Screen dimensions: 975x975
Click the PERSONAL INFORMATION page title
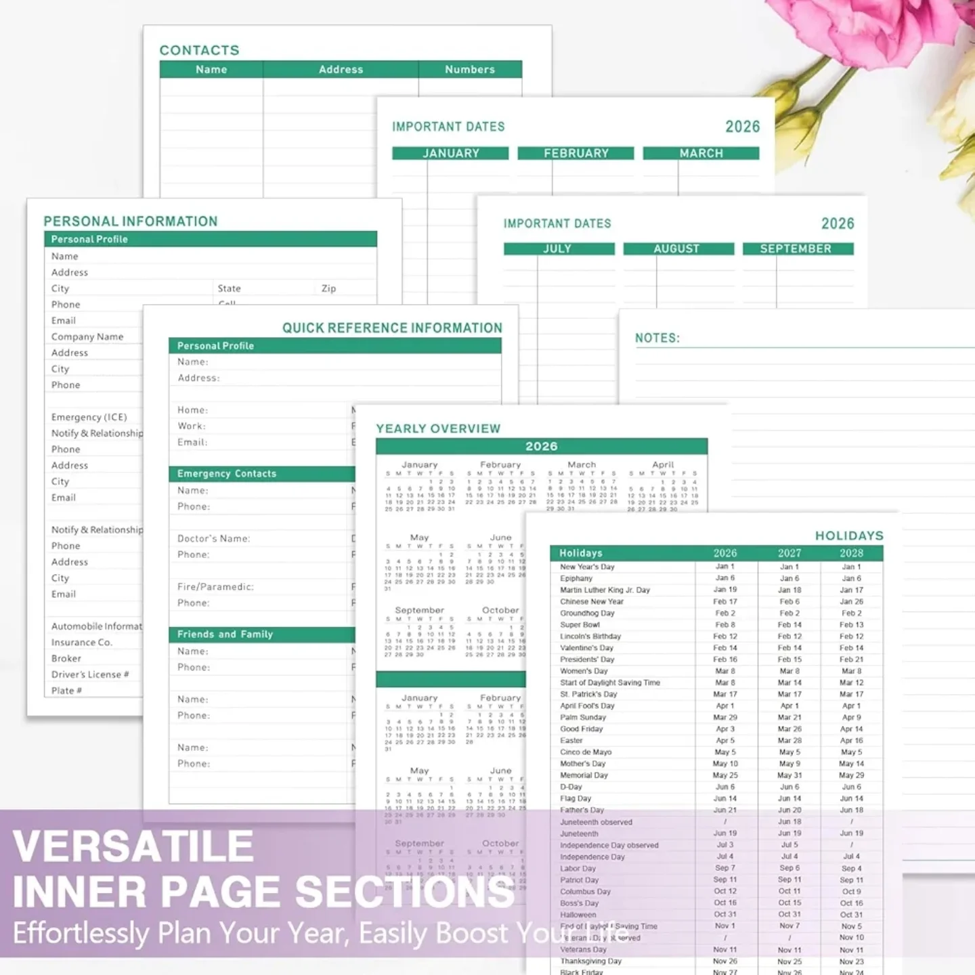[x=131, y=221]
